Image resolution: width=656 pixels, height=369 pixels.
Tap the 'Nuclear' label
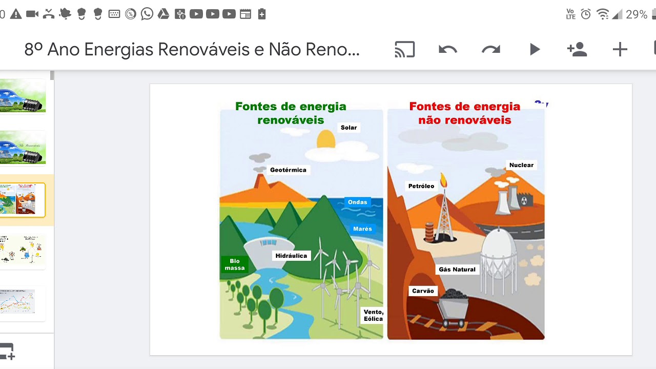[x=521, y=165]
